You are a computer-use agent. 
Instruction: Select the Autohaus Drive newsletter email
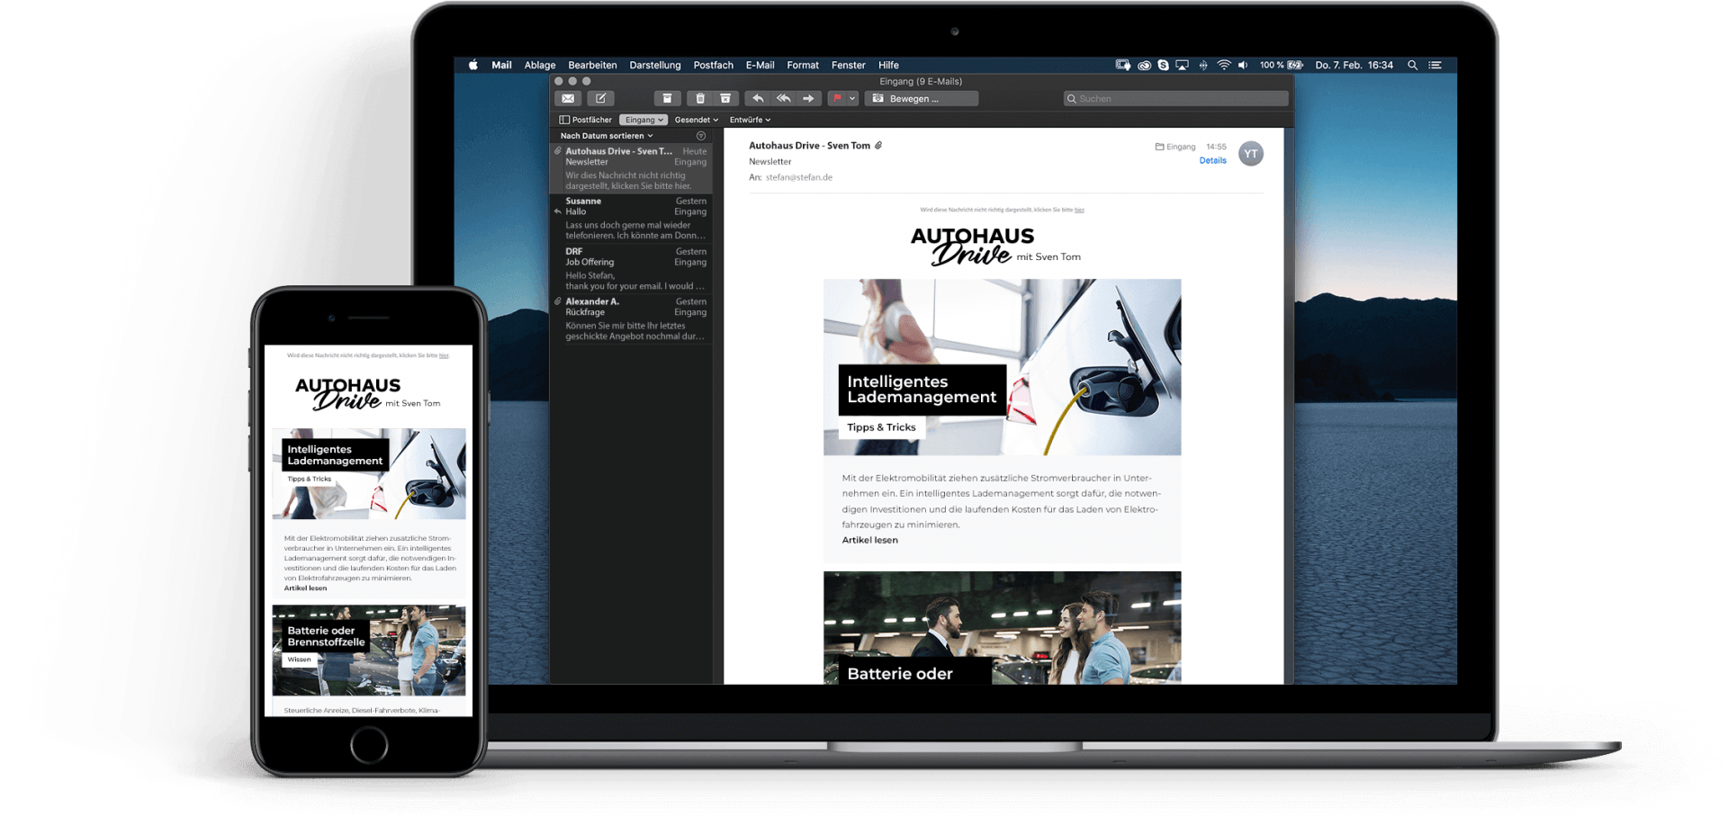(632, 168)
